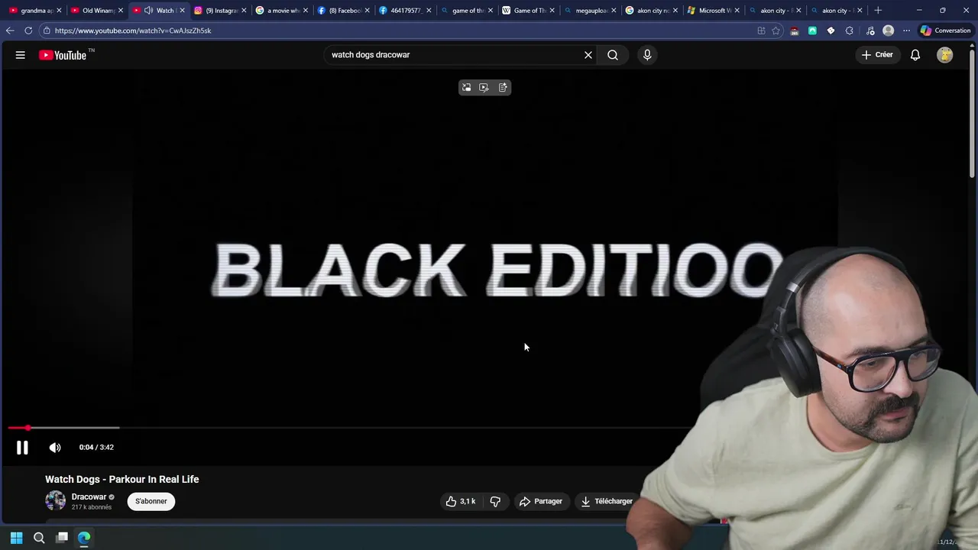
Task: Go to the YouTube home logo
Action: click(63, 55)
